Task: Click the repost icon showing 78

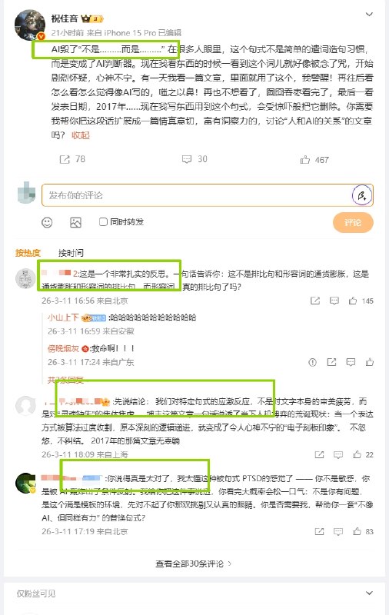Action: pos(65,159)
